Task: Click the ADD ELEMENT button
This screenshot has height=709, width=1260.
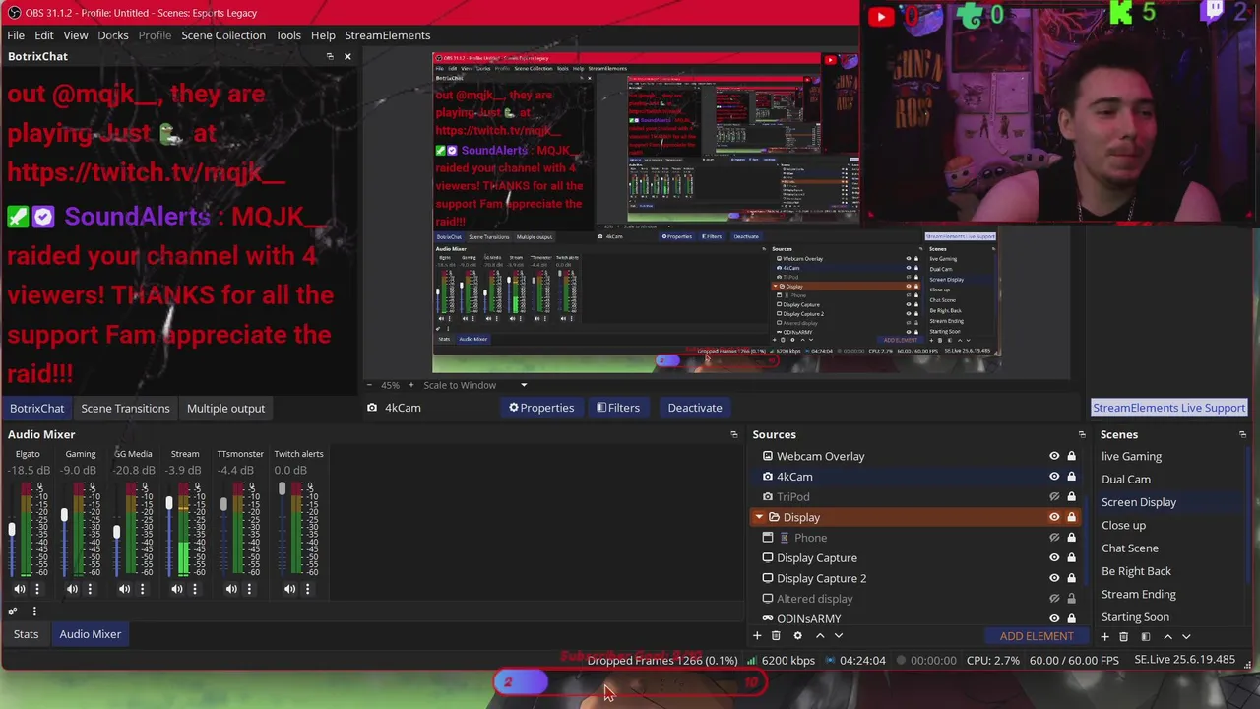Action: (x=1037, y=636)
